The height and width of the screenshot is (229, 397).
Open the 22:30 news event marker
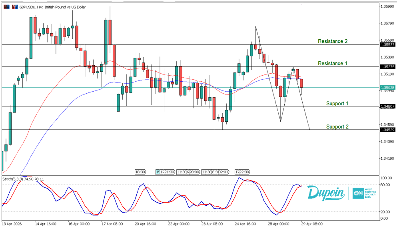click(244, 172)
